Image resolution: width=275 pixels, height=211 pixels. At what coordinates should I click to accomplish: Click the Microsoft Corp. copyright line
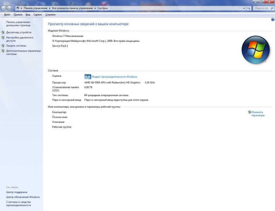pyautogui.click(x=96, y=41)
